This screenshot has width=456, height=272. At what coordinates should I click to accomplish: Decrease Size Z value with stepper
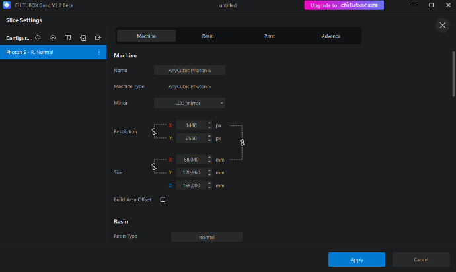[x=209, y=188]
